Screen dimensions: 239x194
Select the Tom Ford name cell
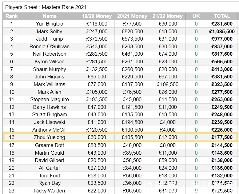pyautogui.click(x=50, y=176)
